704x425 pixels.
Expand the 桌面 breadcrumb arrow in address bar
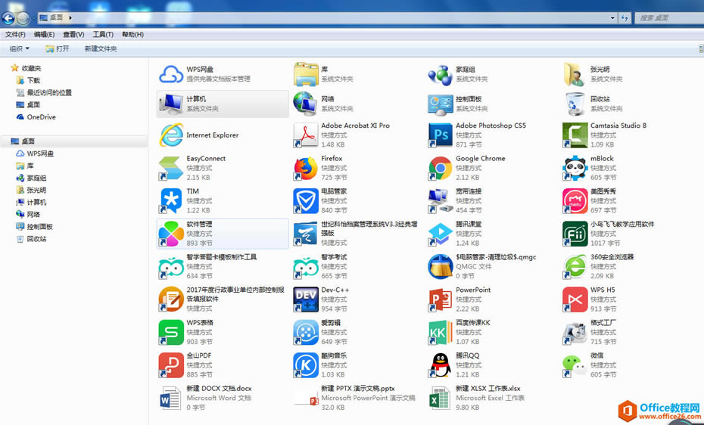pos(70,18)
